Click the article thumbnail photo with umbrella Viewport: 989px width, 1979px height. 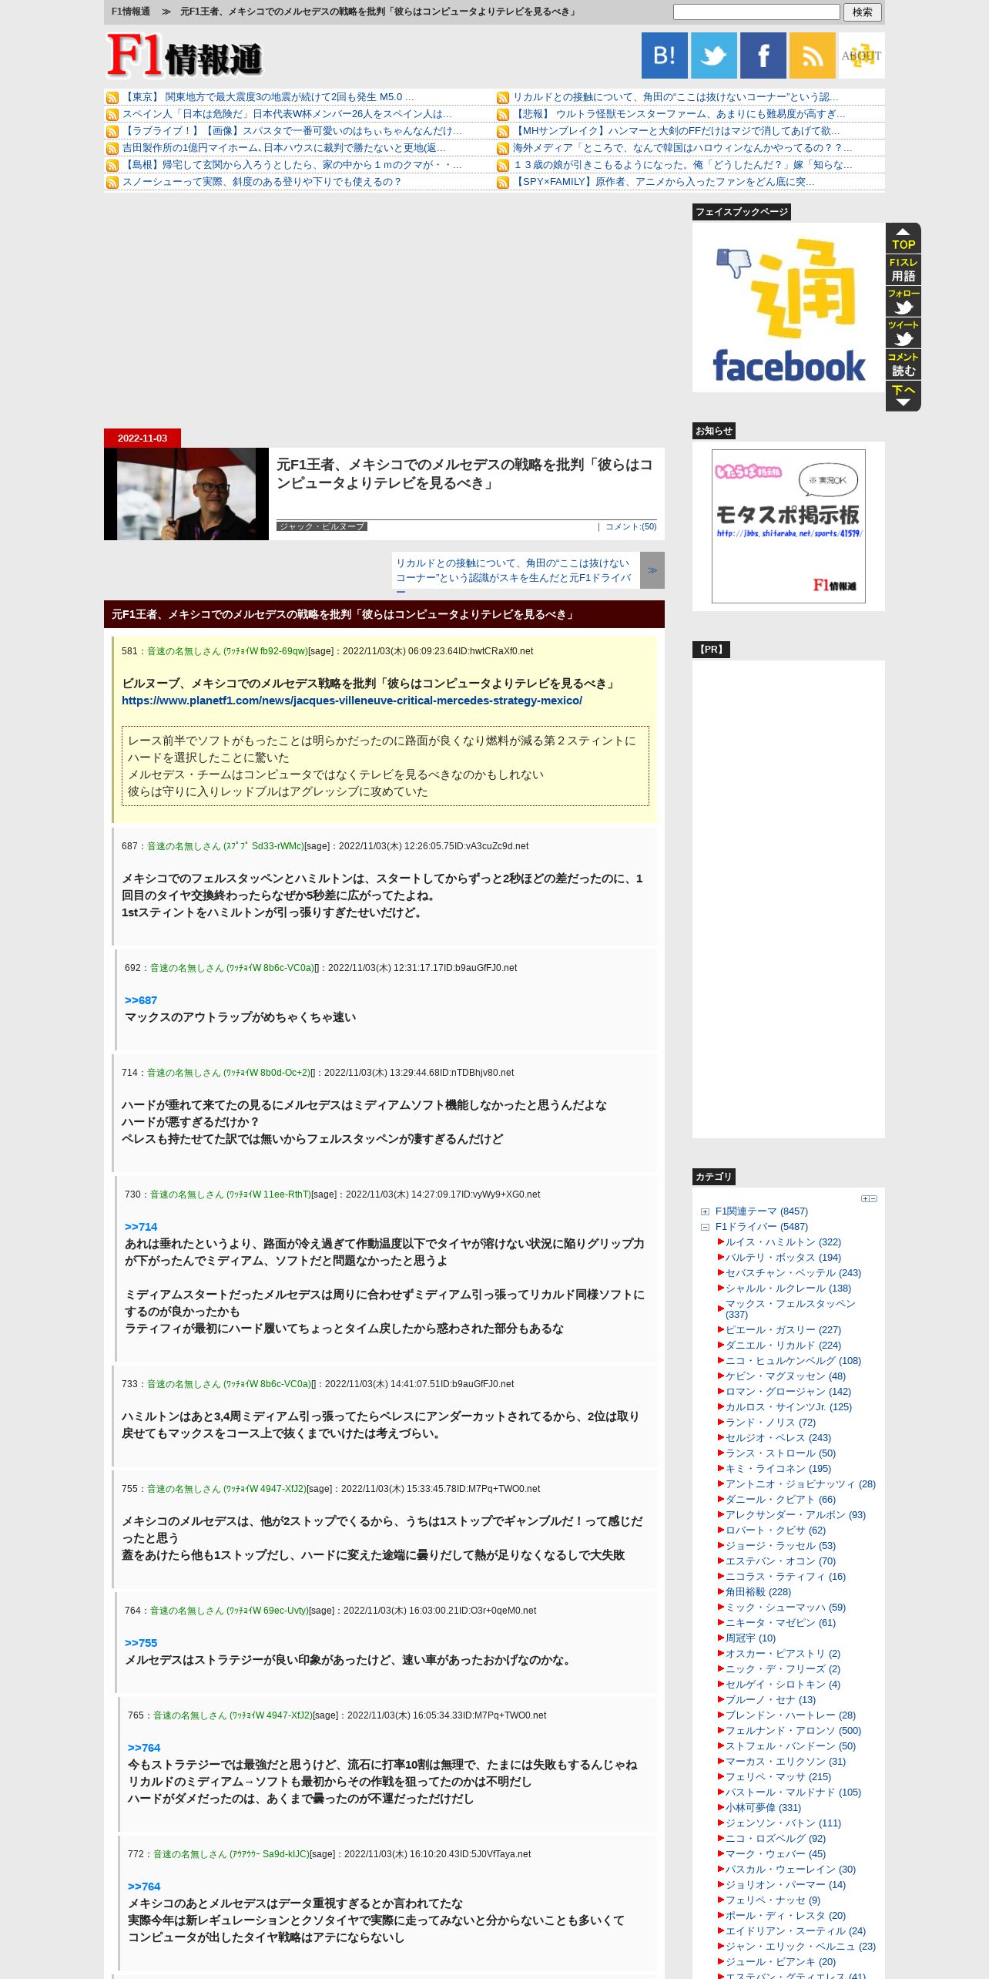(x=186, y=494)
